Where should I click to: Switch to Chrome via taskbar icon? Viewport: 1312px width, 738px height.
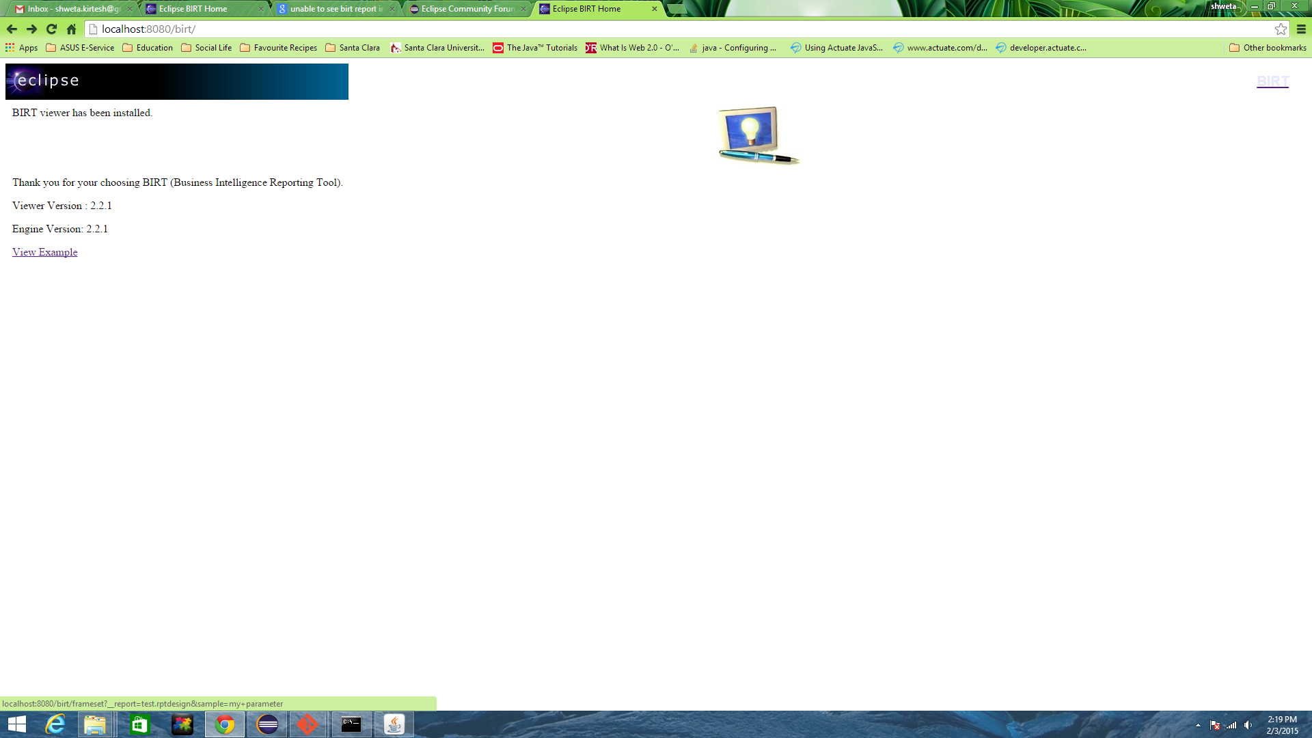(225, 724)
